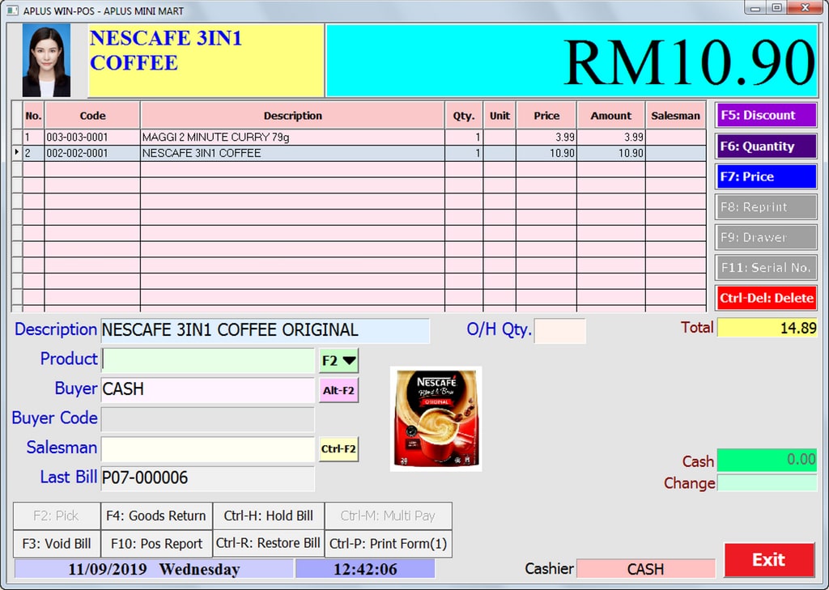Click the Qty. column header
The width and height of the screenshot is (829, 590).
[464, 115]
